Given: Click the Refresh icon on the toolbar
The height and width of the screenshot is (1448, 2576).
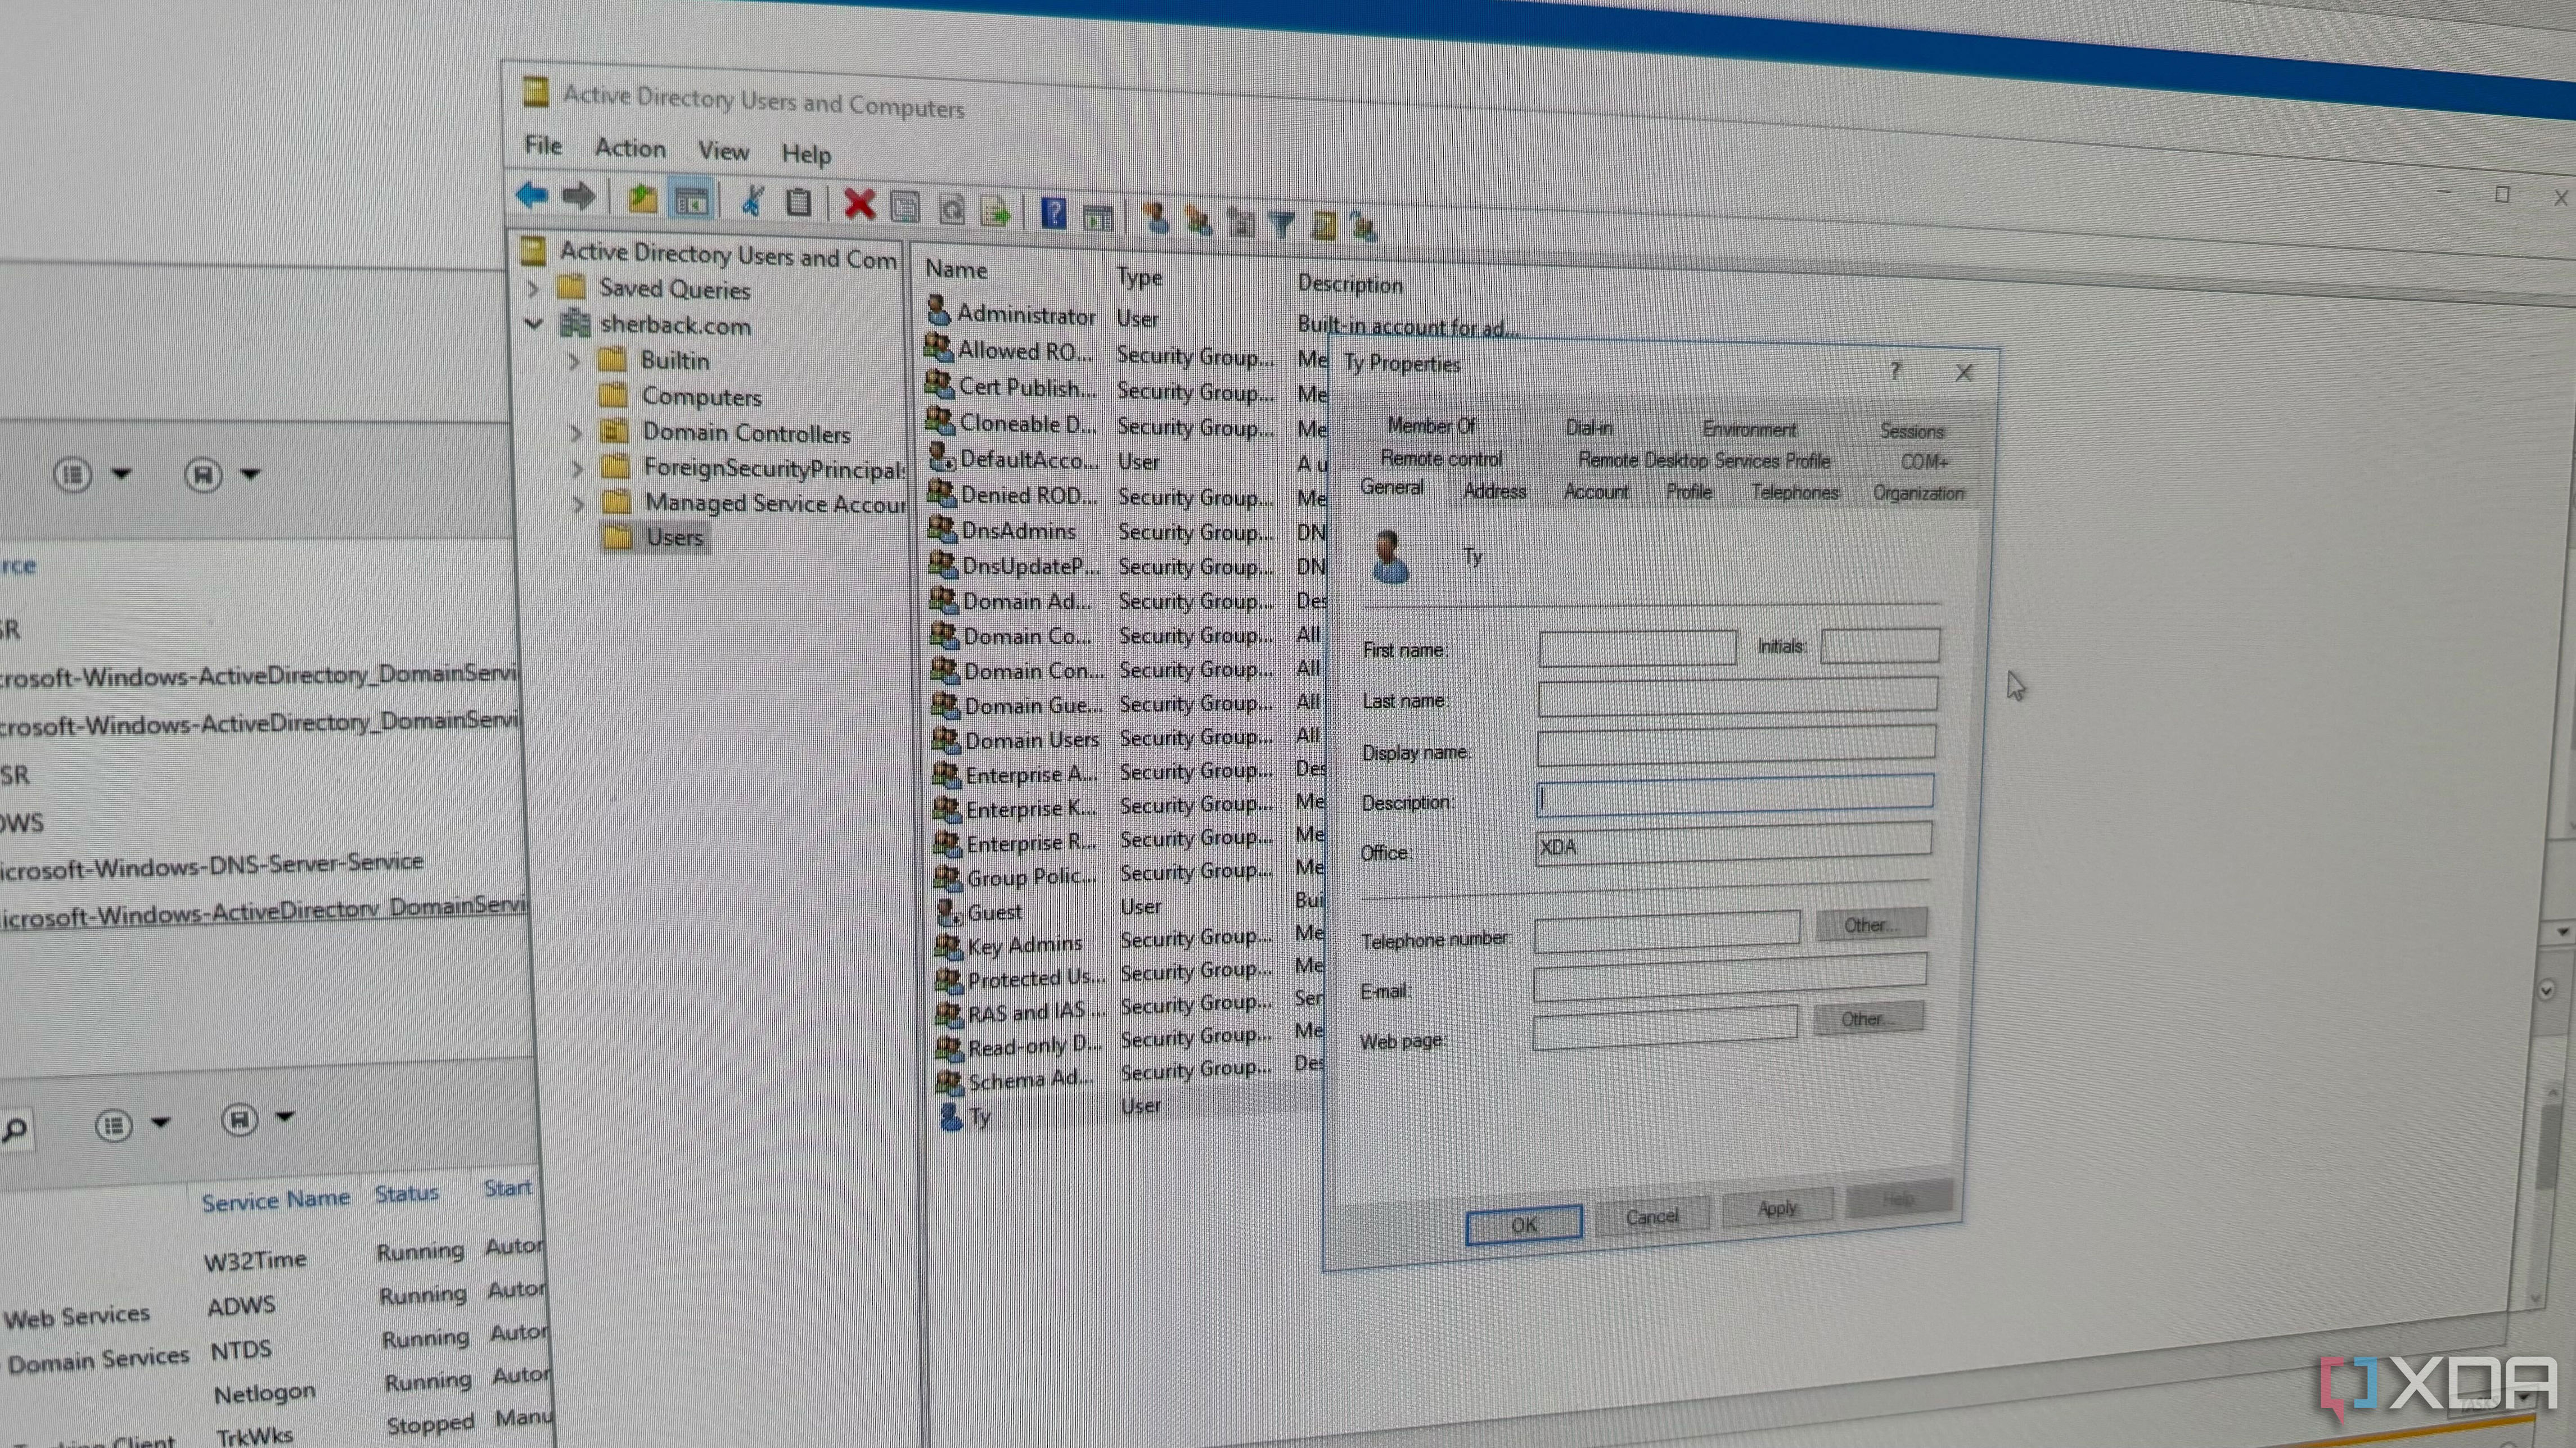Looking at the screenshot, I should coord(953,211).
